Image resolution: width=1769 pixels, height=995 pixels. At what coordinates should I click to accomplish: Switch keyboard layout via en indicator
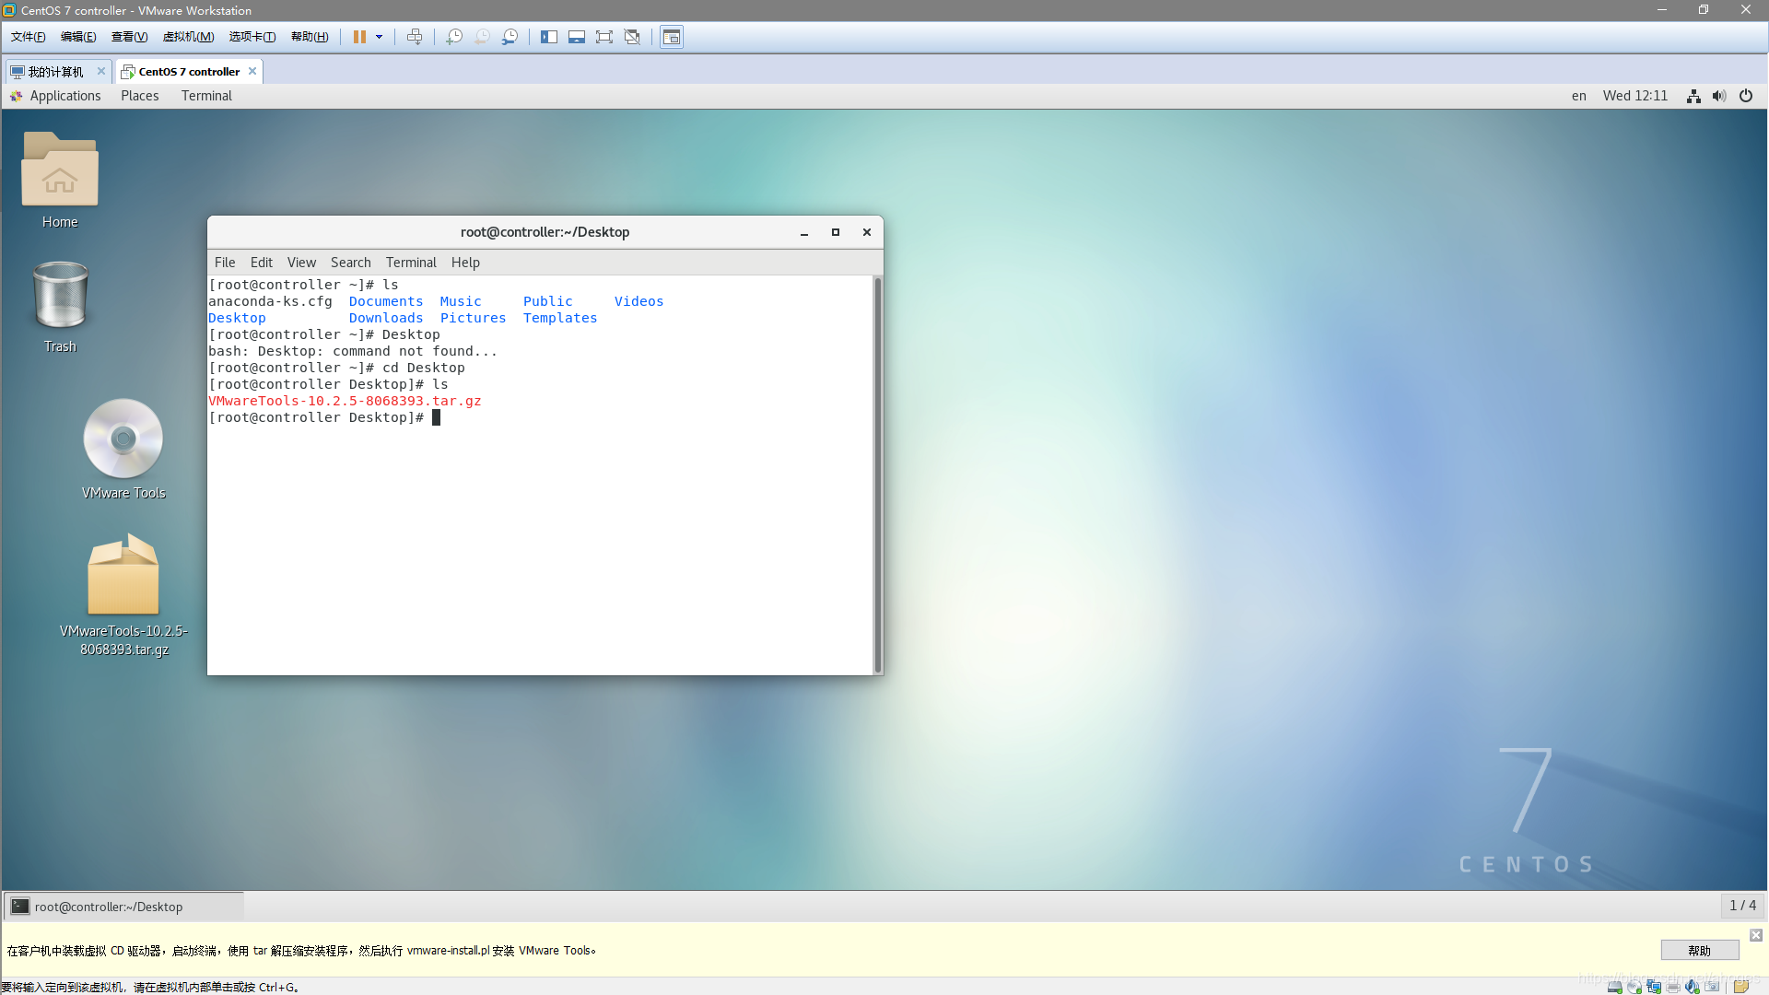[1578, 96]
